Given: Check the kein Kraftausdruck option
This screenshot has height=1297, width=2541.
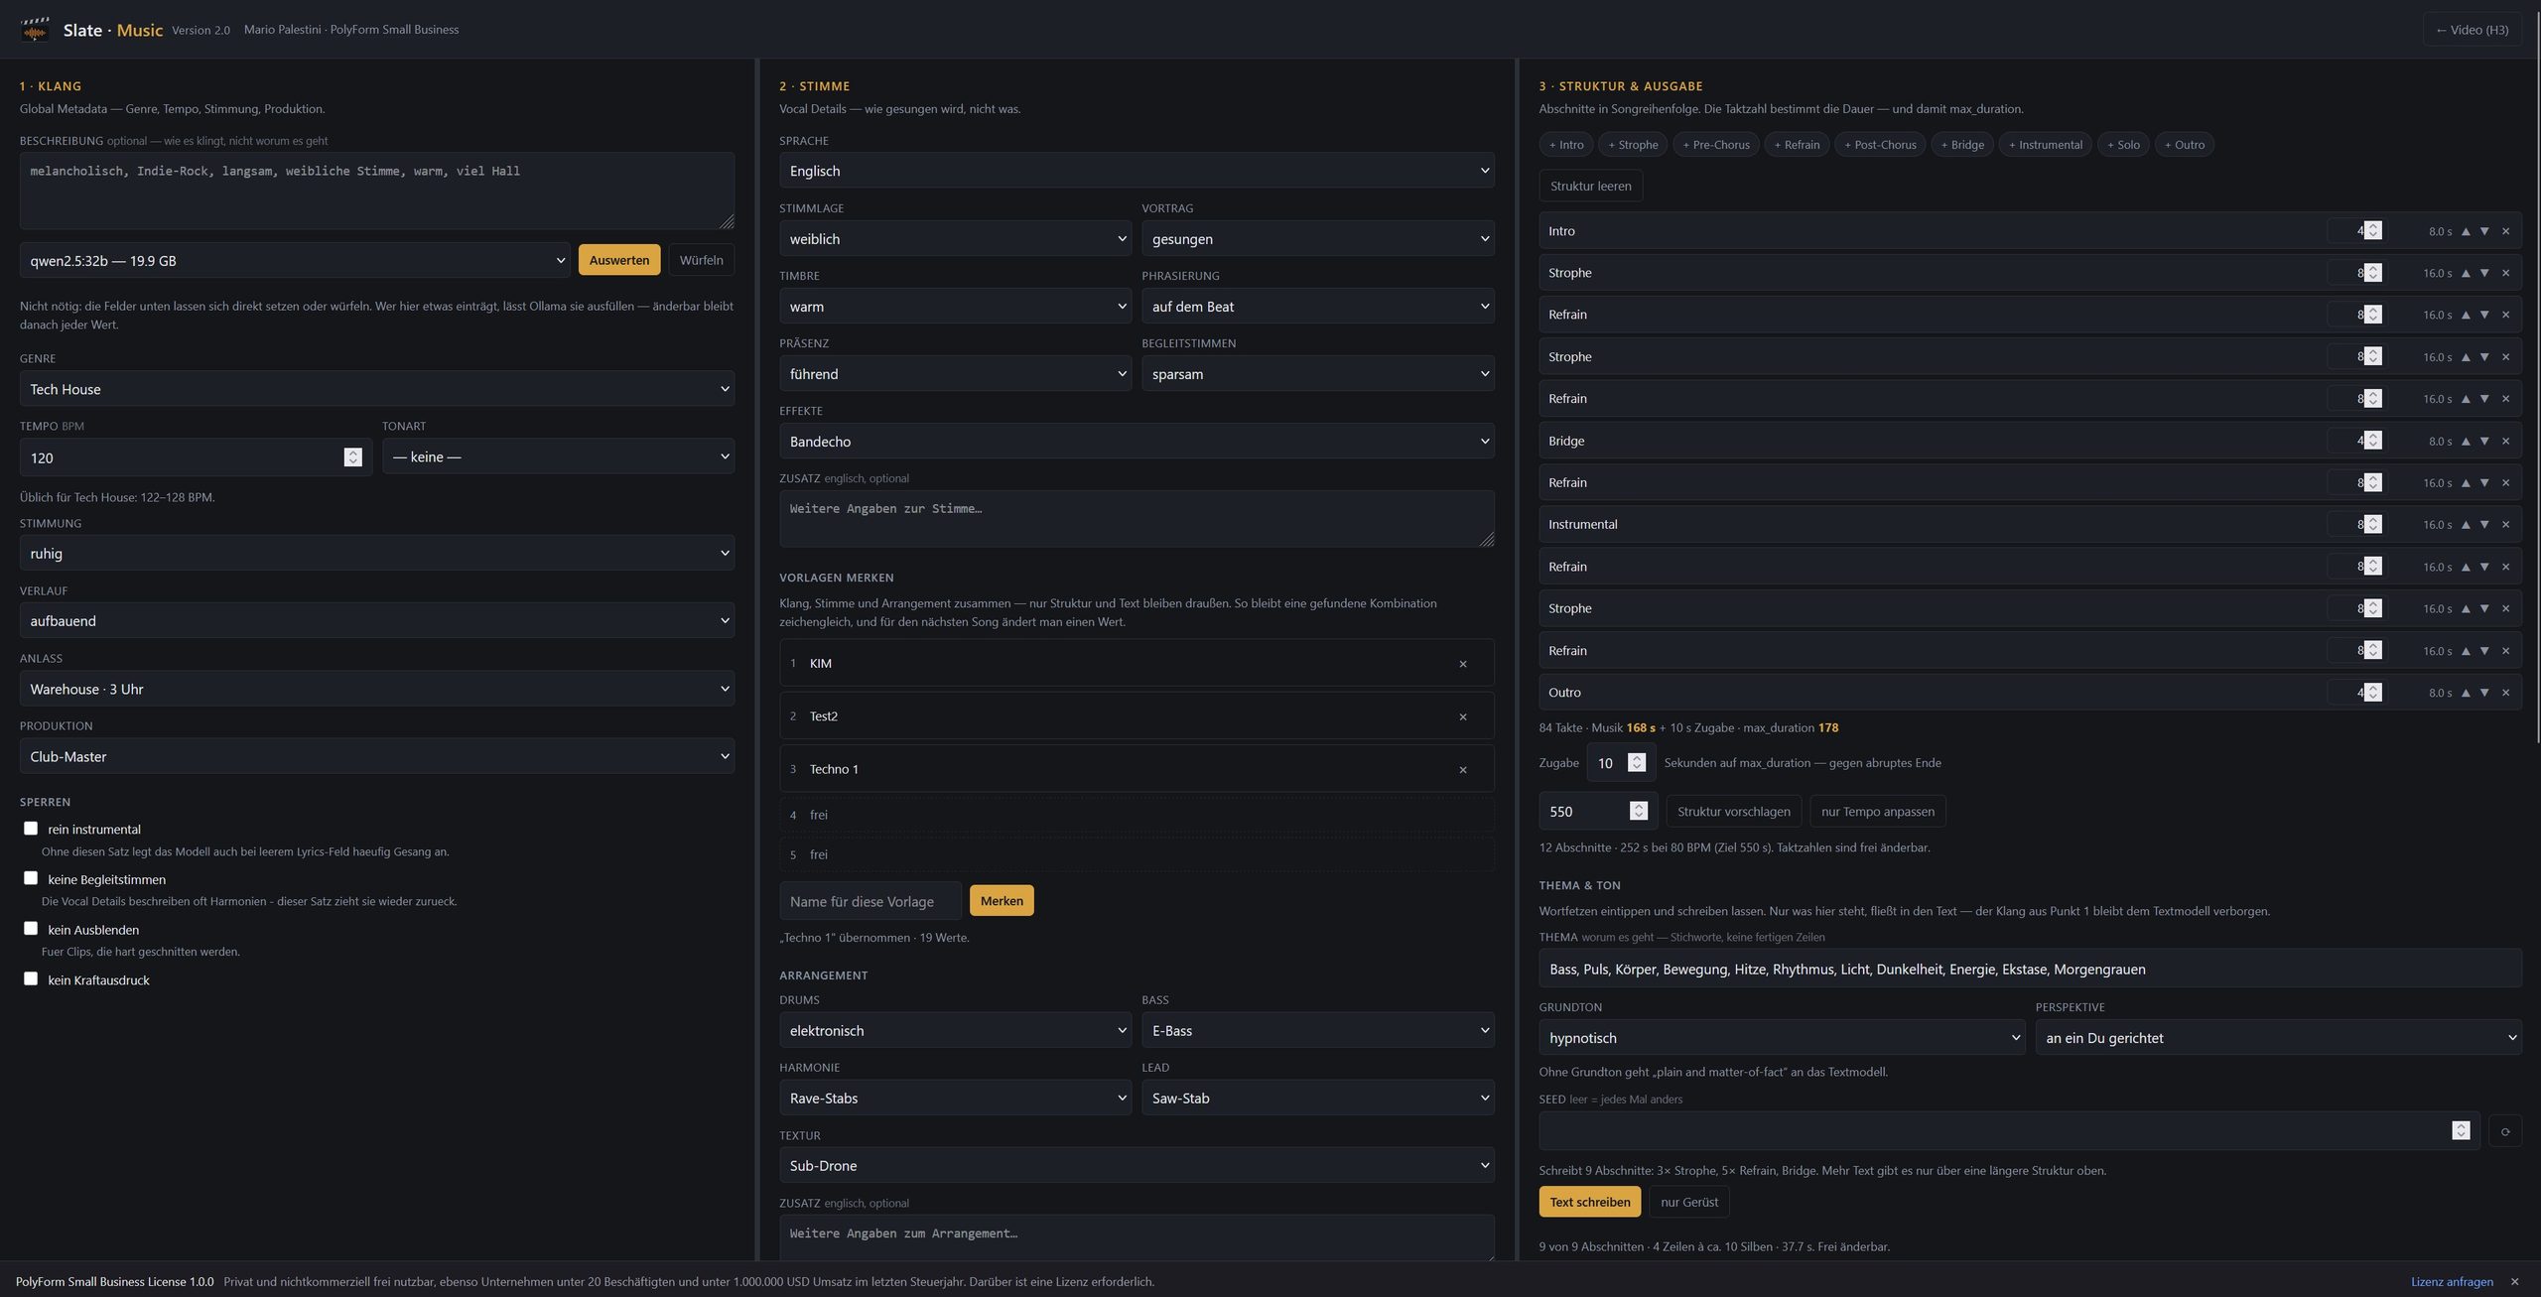Looking at the screenshot, I should (31, 978).
